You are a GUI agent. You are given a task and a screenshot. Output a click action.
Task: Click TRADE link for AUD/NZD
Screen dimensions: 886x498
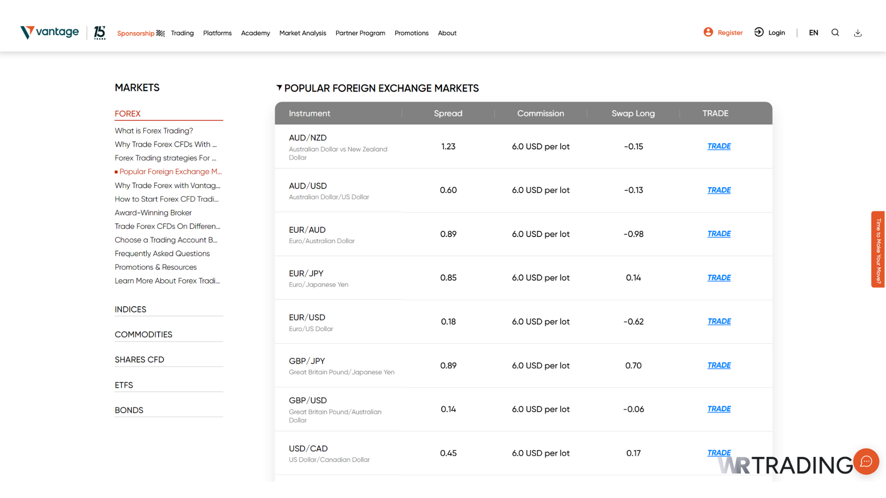pos(719,146)
